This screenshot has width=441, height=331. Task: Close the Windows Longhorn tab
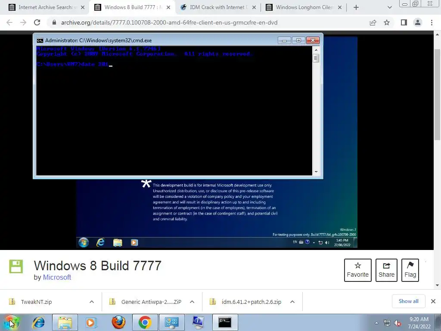[x=340, y=7]
